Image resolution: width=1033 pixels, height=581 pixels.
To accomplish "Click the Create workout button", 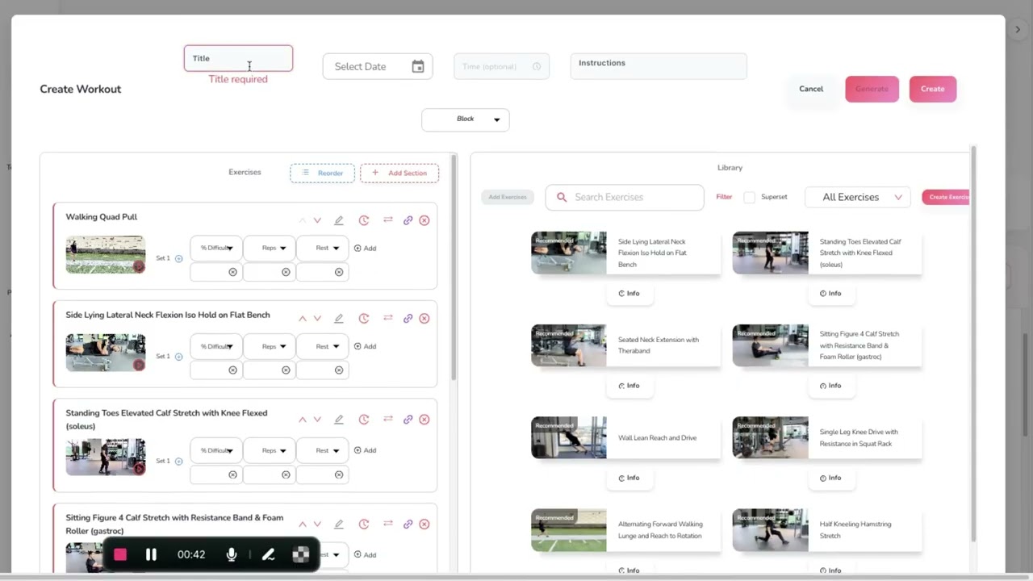I will coord(933,89).
